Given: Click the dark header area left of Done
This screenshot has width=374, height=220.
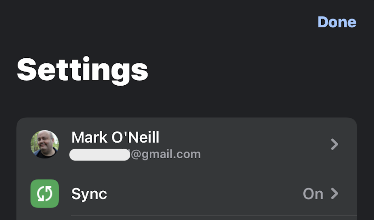Looking at the screenshot, I should tap(187, 22).
